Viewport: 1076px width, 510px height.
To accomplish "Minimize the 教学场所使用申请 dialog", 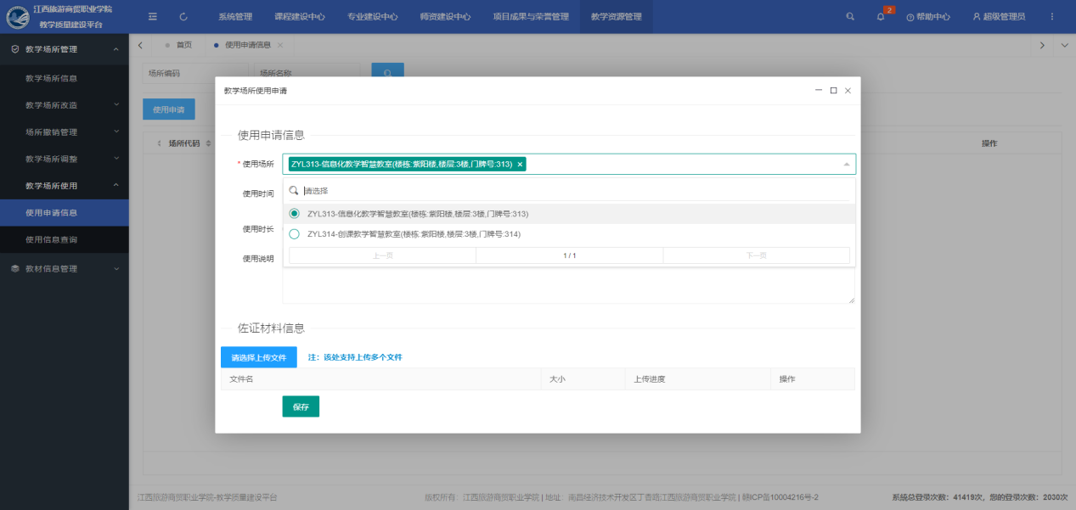I will pyautogui.click(x=819, y=90).
